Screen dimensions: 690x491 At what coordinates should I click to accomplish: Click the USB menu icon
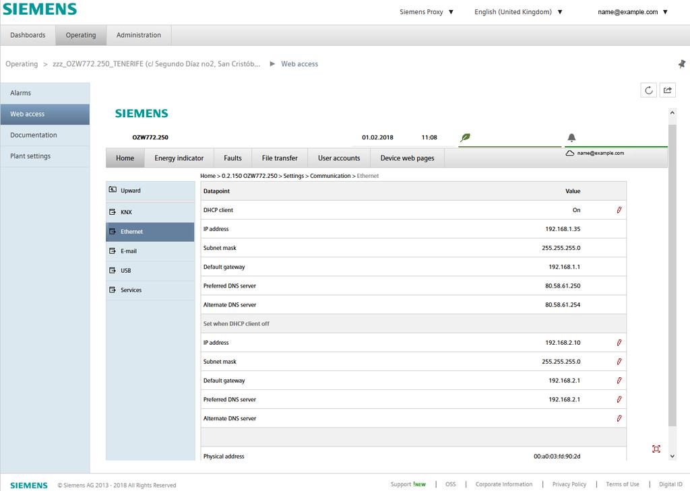(113, 270)
